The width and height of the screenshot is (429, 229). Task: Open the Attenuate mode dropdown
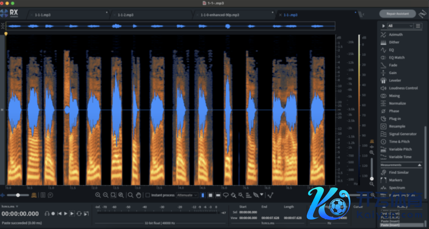(x=187, y=195)
